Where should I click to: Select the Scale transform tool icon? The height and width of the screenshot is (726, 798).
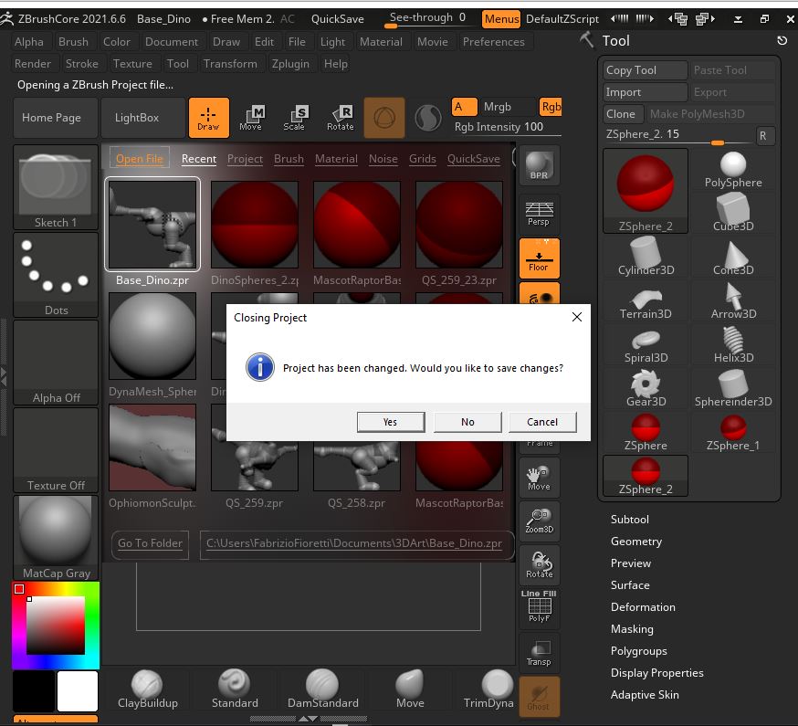295,117
